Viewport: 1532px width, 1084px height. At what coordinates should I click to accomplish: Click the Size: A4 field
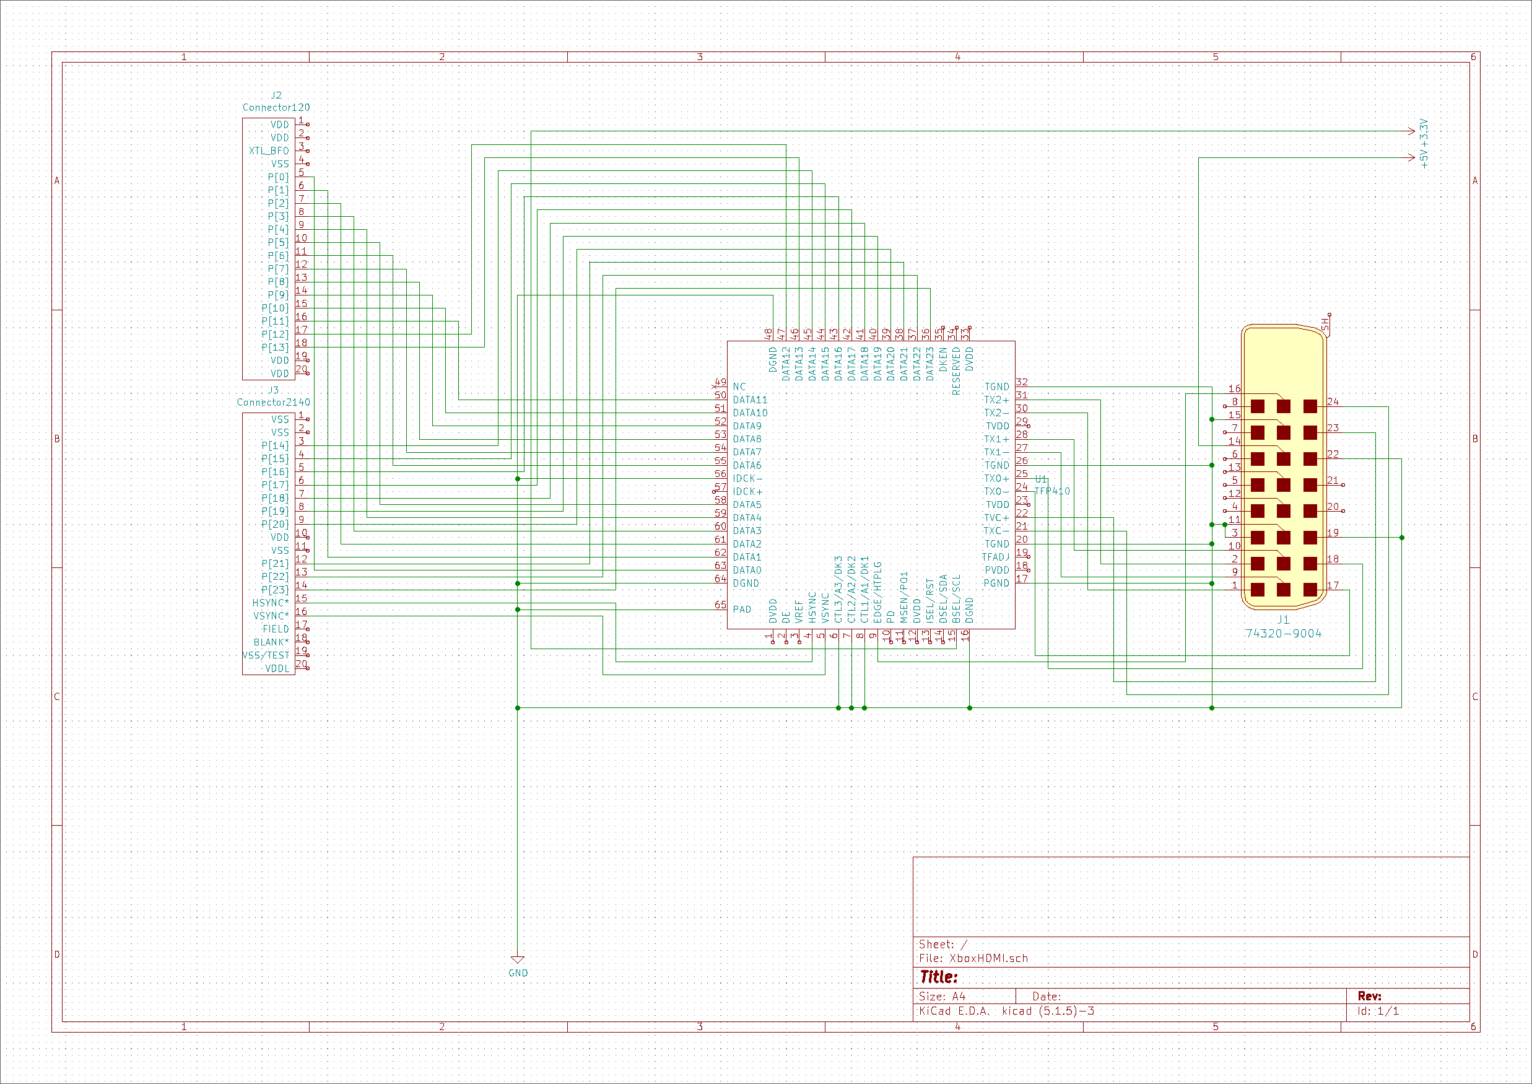coord(942,997)
